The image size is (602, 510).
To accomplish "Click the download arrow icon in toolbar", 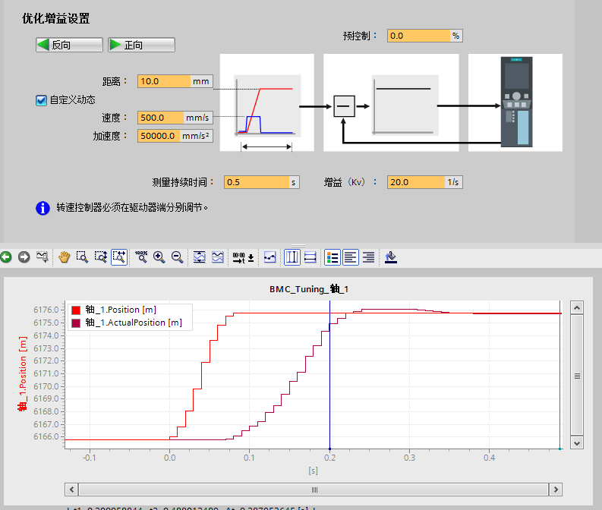I will tap(251, 257).
